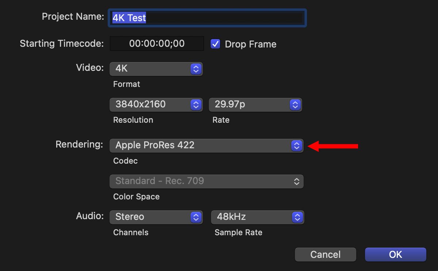Open the Apple ProRes 422 Codec menu
This screenshot has width=438, height=271.
coord(206,145)
